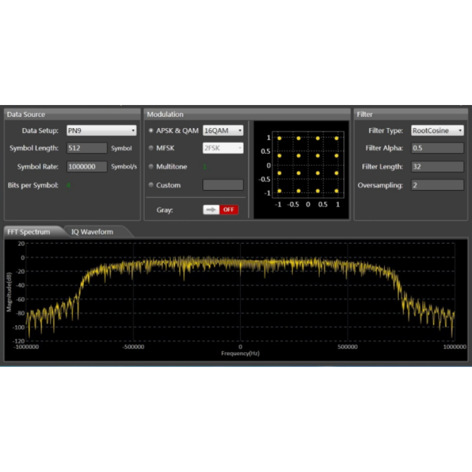Screen dimensions: 472x472
Task: Click the 16QAM constellation diagram
Action: pyautogui.click(x=308, y=165)
